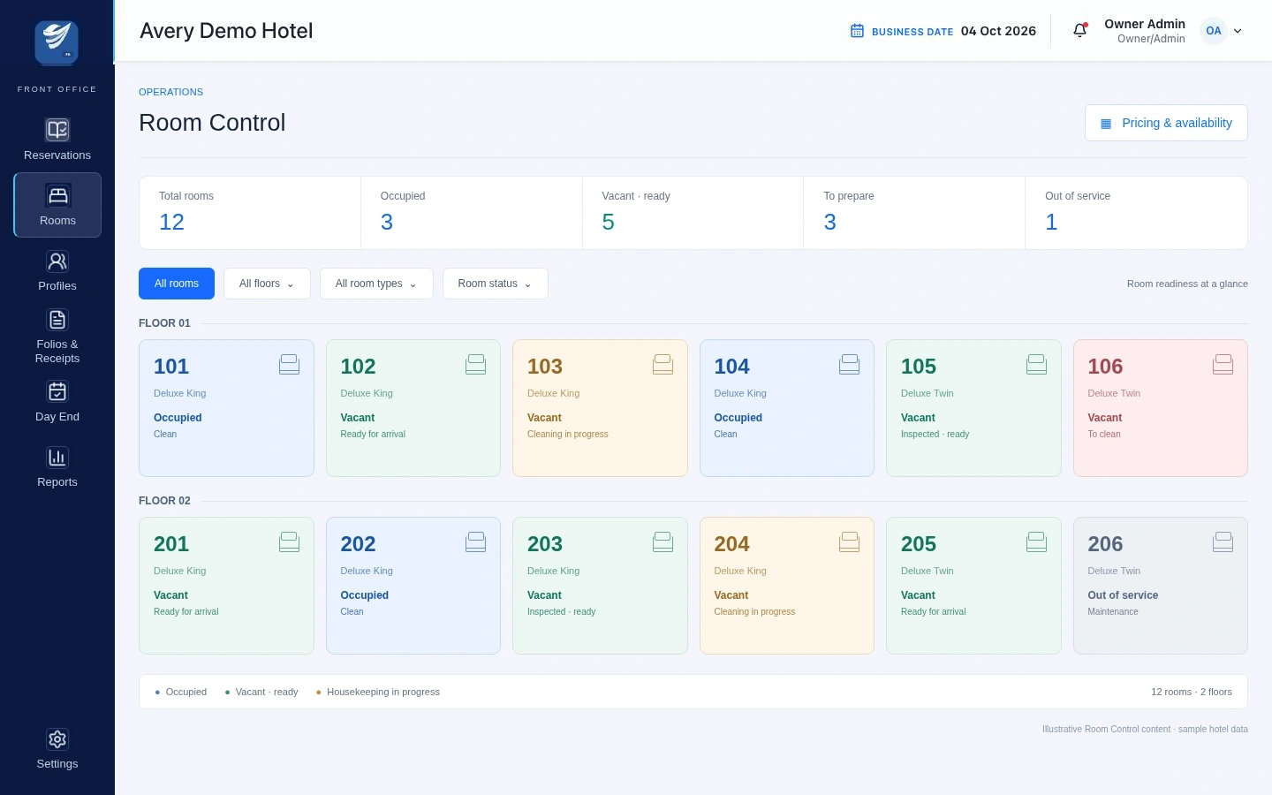Viewport: 1272px width, 795px height.
Task: Click the Avery Demo Hotel title
Action: click(226, 31)
